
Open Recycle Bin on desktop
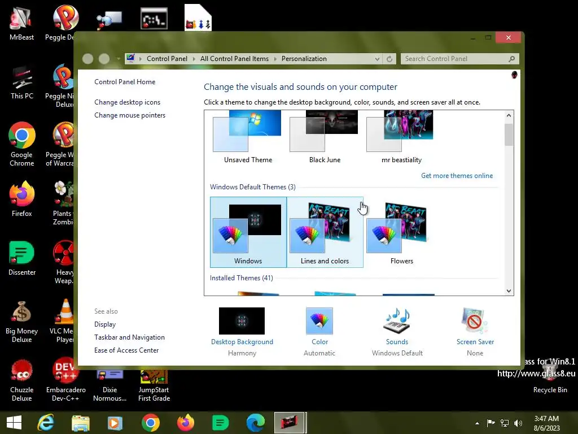550,377
